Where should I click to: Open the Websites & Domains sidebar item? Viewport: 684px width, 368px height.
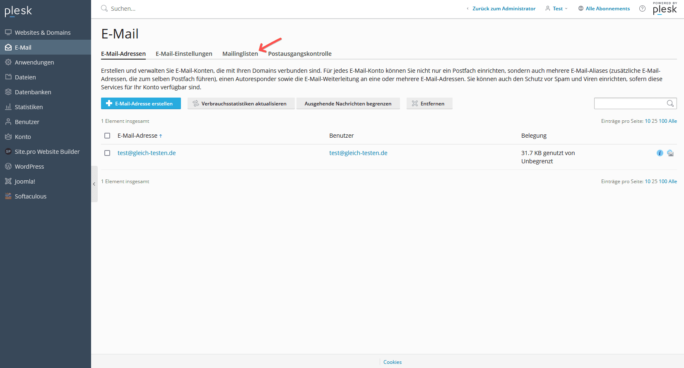(x=42, y=33)
